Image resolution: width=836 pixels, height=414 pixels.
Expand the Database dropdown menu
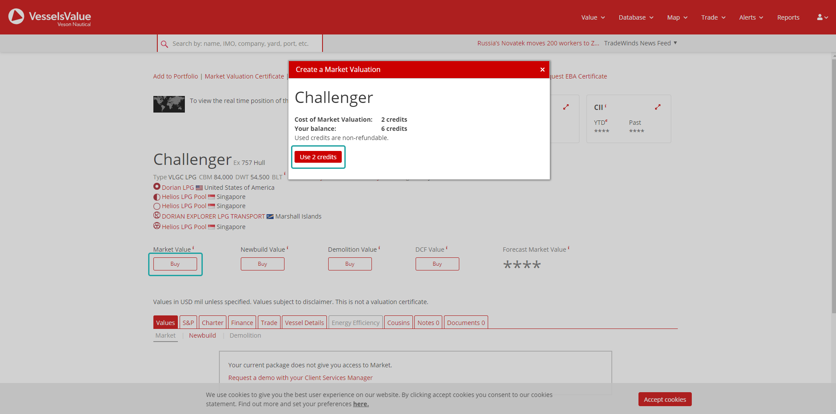click(x=636, y=17)
